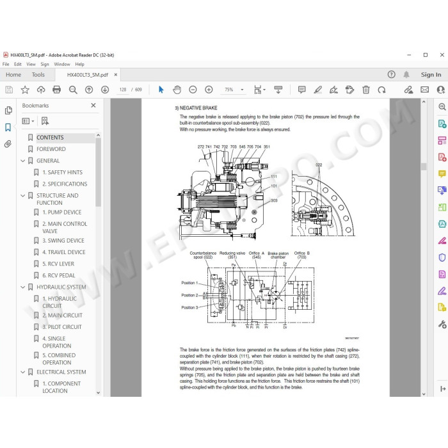Go to next page arrow
Viewport: 448px width, 448px height.
[x=105, y=90]
